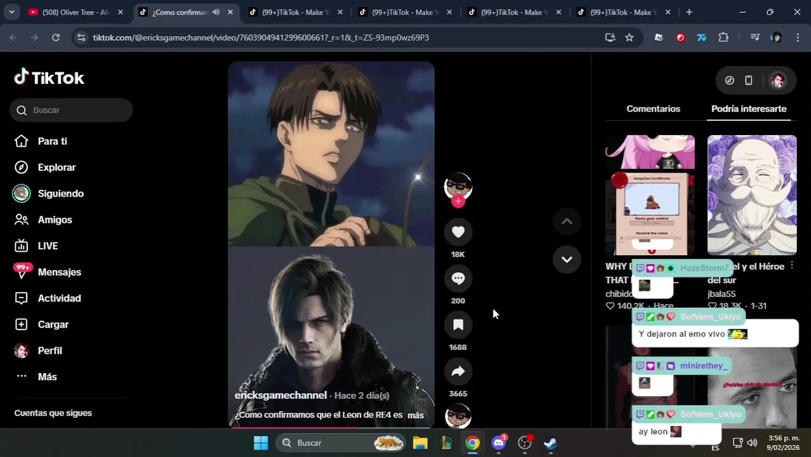
Task: Click the TikTok logo
Action: (x=49, y=77)
